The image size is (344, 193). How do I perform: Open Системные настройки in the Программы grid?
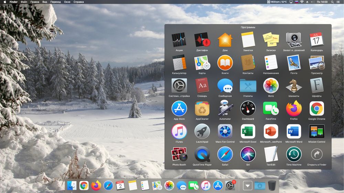(179, 86)
